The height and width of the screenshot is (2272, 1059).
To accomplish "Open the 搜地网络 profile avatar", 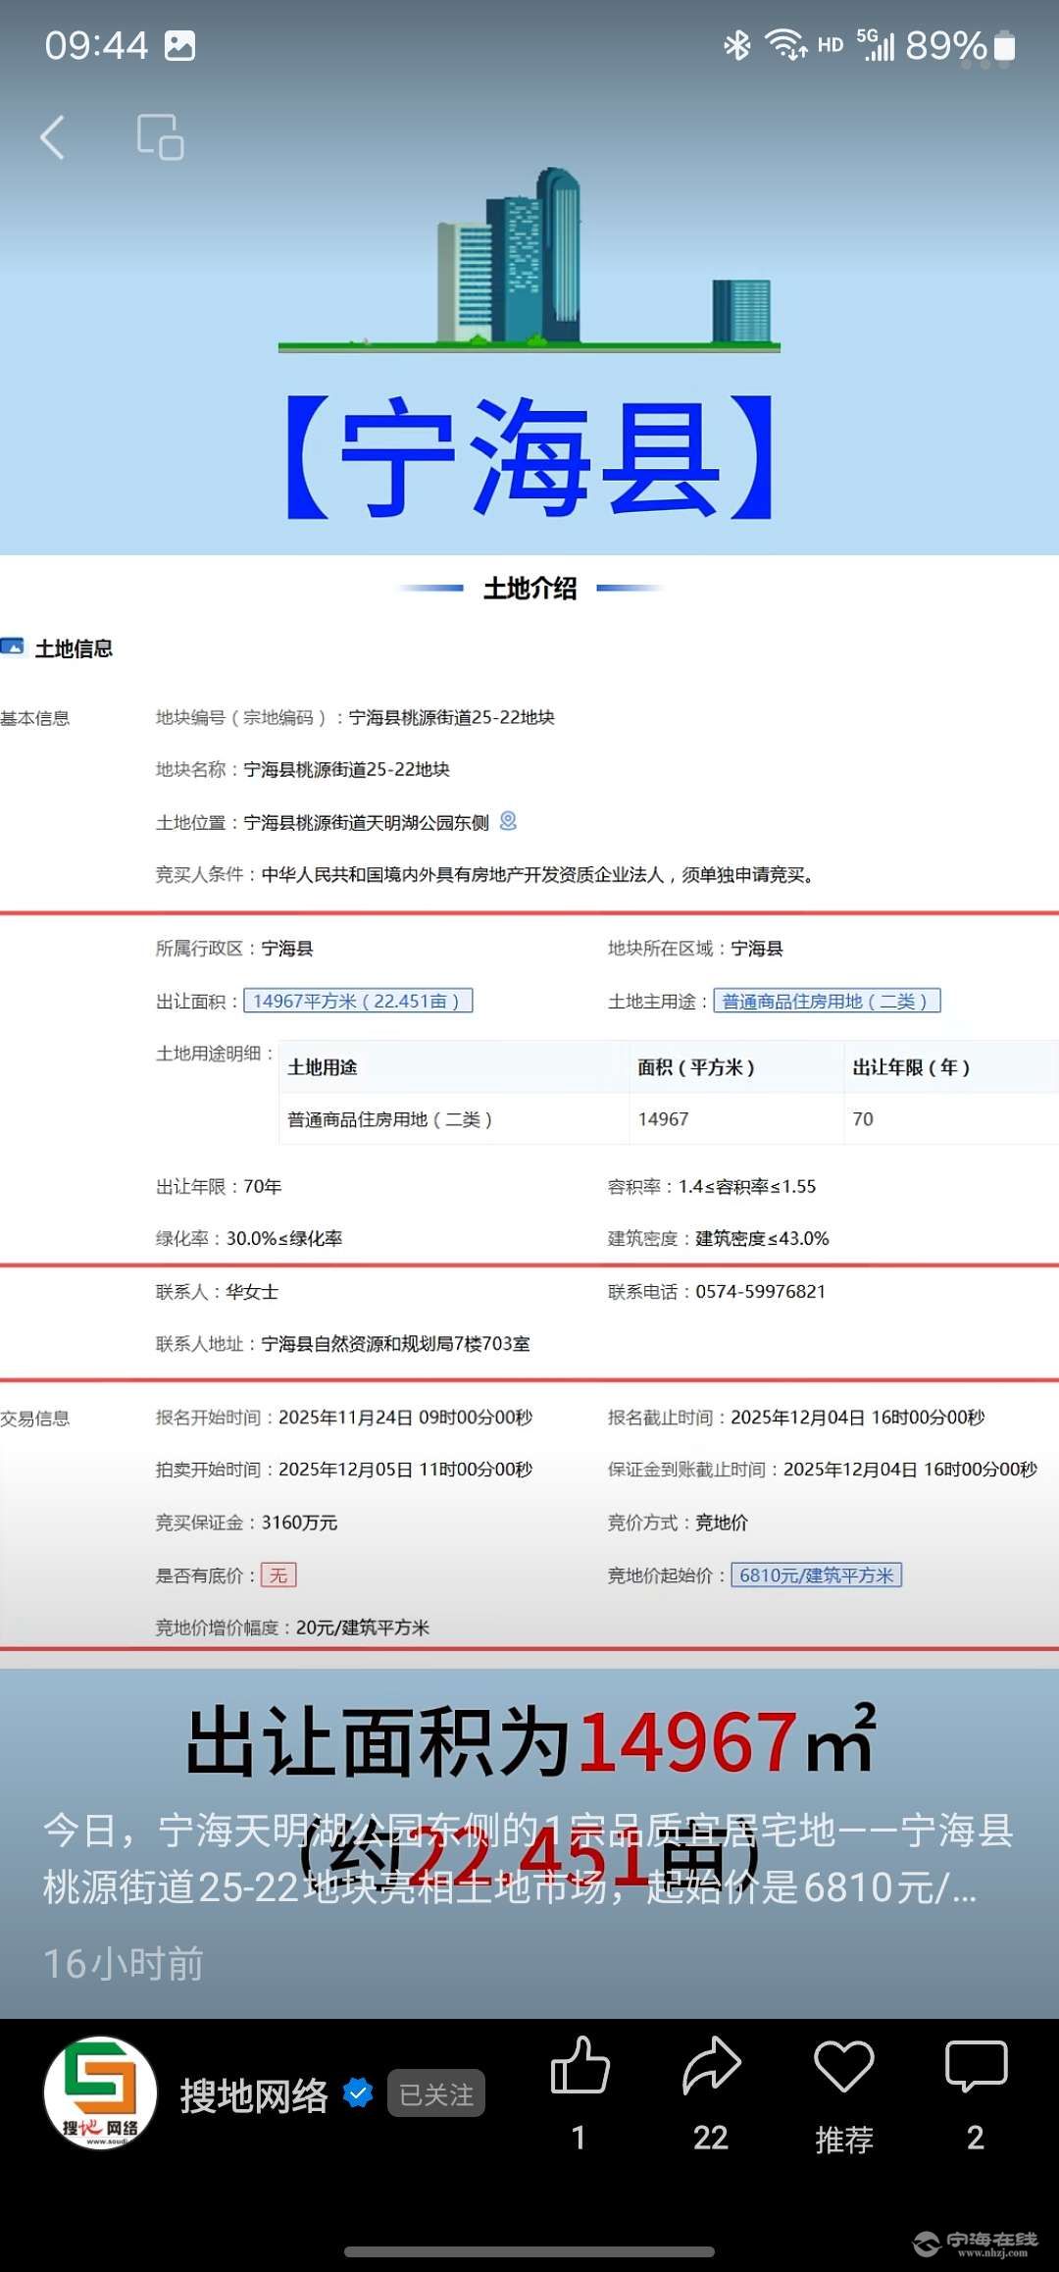I will [x=101, y=2093].
